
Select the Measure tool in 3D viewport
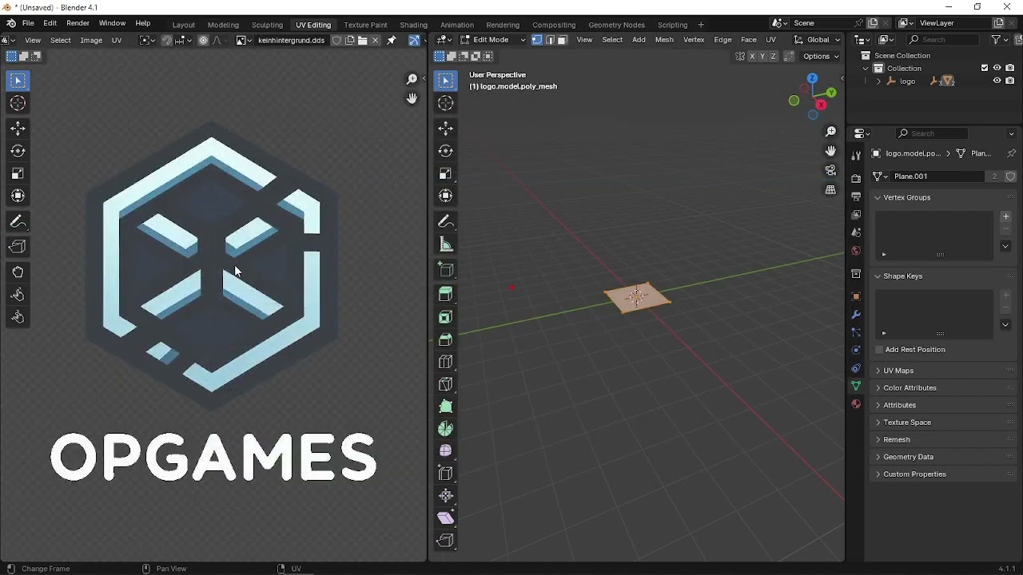tap(446, 244)
